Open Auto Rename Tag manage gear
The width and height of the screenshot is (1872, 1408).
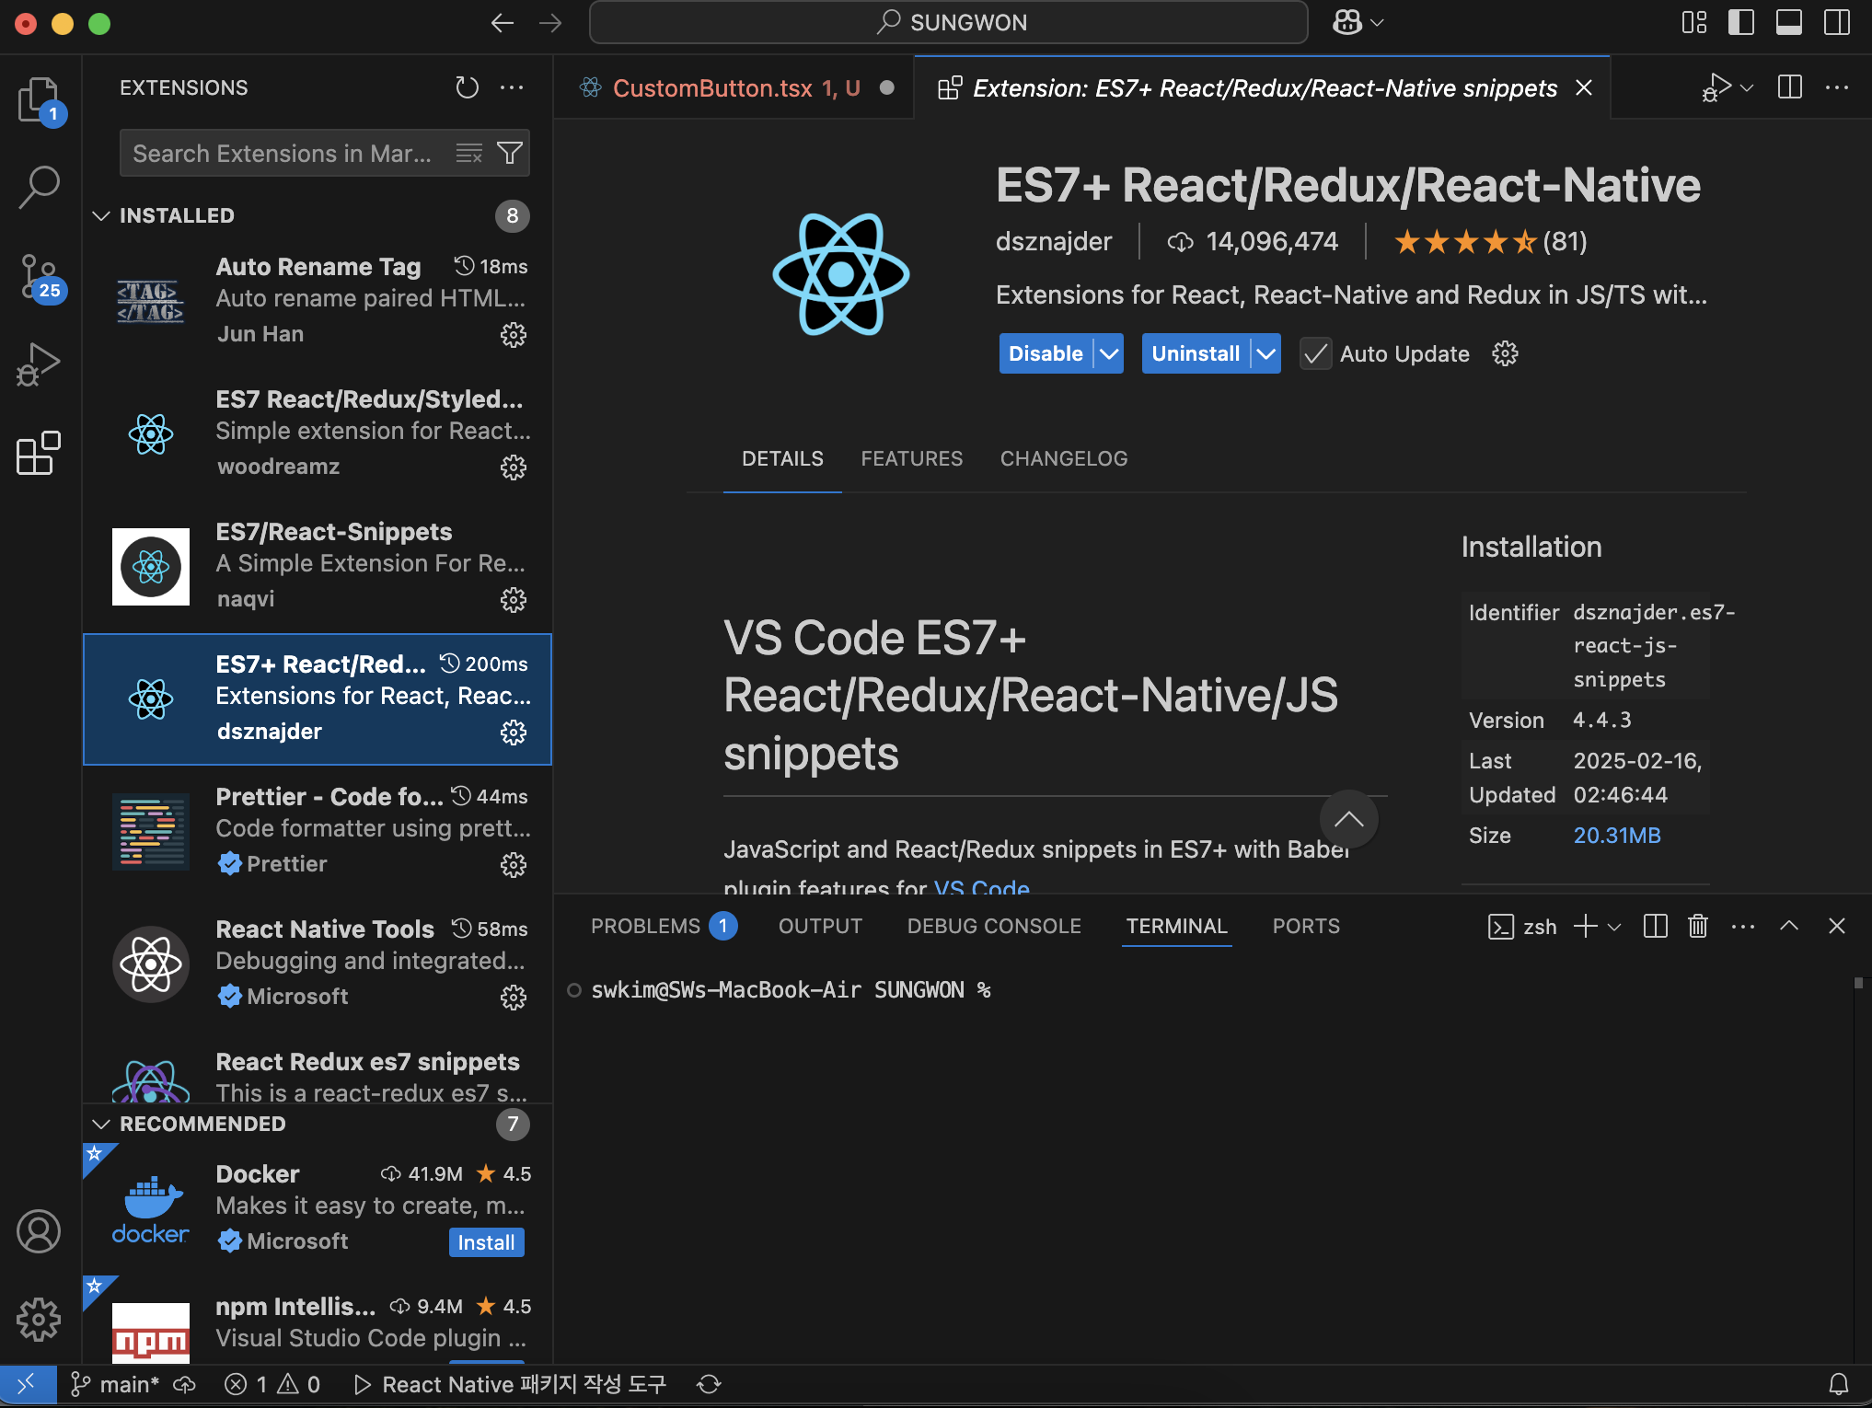514,335
